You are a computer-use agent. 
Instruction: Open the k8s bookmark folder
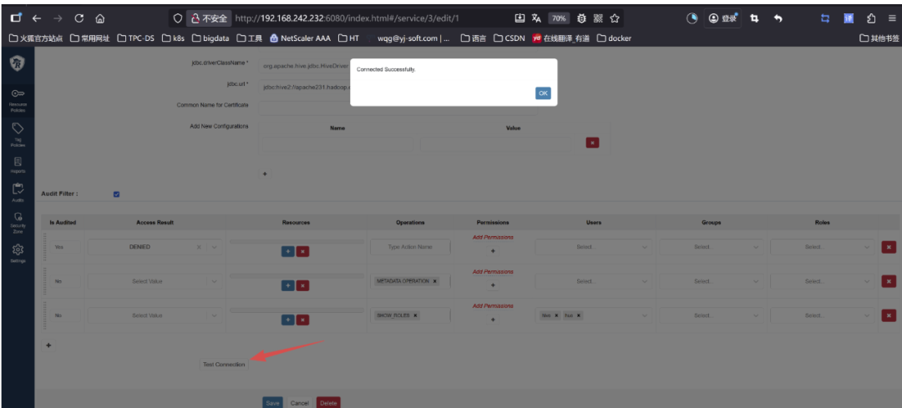click(173, 38)
